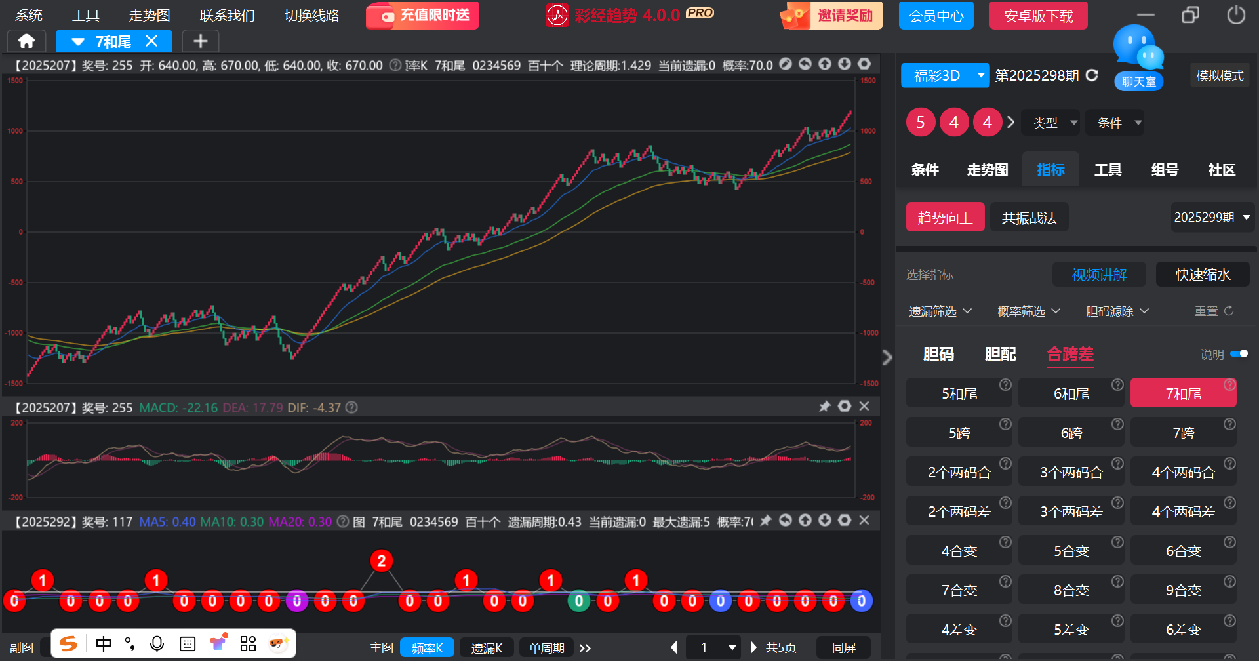Enable the 频率K main chart mode
This screenshot has height=661, width=1259.
point(427,648)
